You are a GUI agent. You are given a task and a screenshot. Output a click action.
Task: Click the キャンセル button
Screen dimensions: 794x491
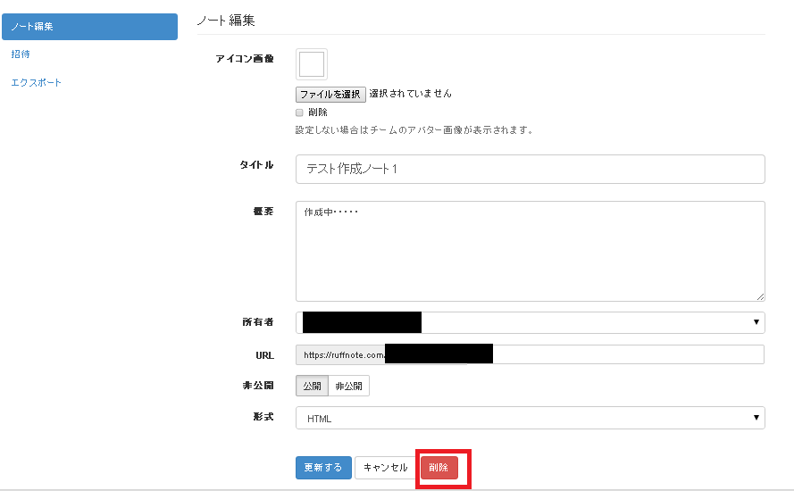[x=385, y=468]
